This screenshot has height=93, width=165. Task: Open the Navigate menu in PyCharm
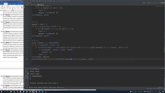pyautogui.click(x=34, y=1)
